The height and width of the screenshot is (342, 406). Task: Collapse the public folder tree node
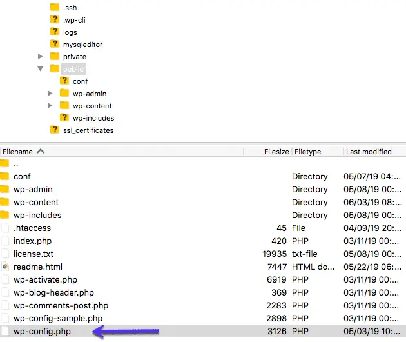point(41,68)
